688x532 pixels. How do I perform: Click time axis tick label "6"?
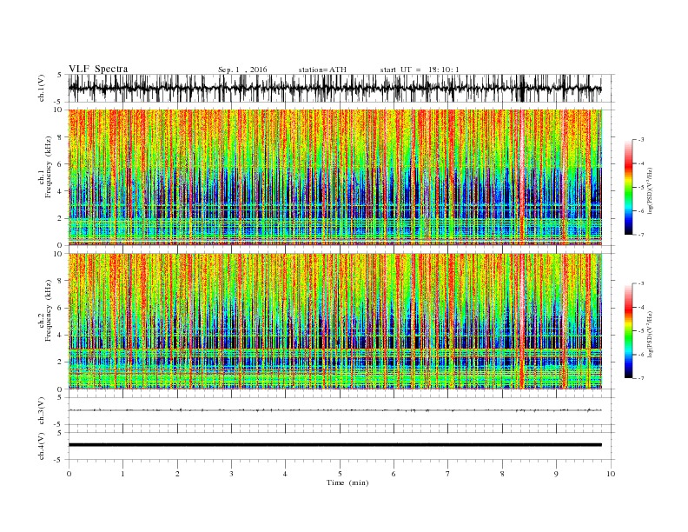point(394,474)
